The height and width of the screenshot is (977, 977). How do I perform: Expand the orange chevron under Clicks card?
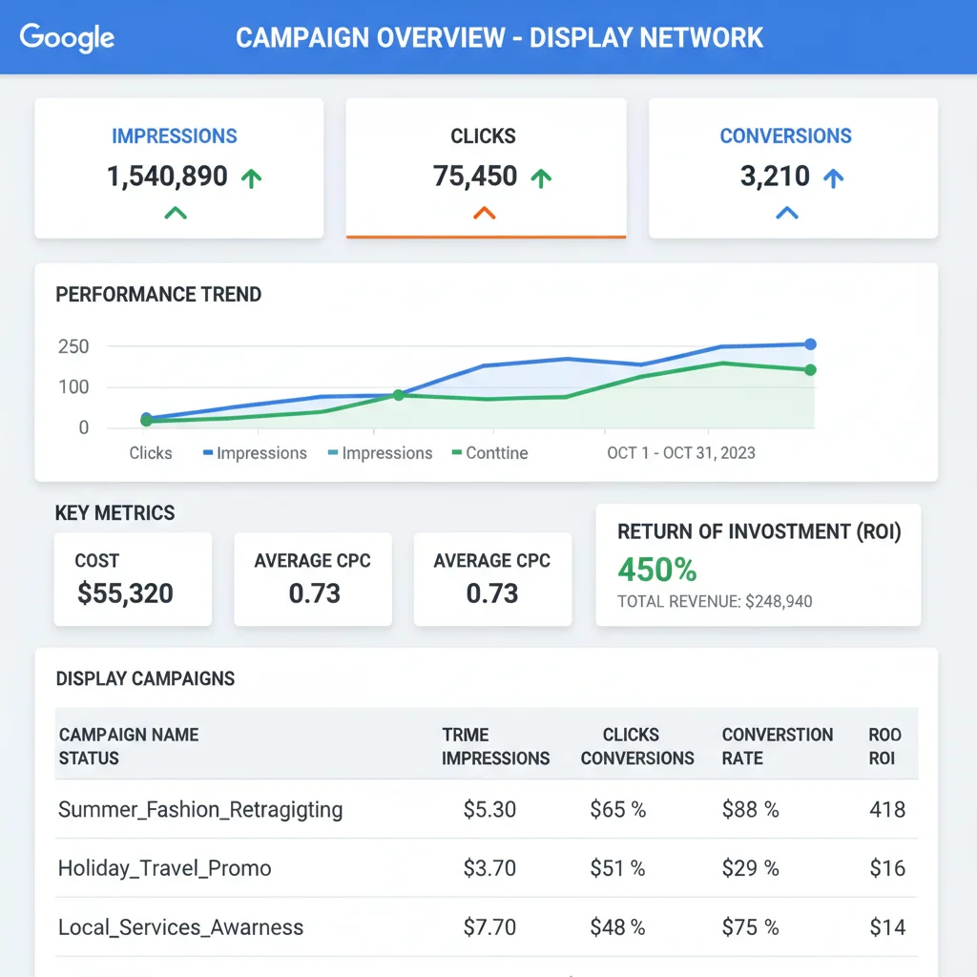point(484,213)
